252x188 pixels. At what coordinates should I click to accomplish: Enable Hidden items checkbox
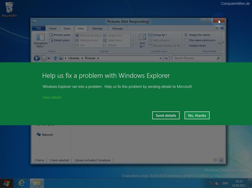186,46
